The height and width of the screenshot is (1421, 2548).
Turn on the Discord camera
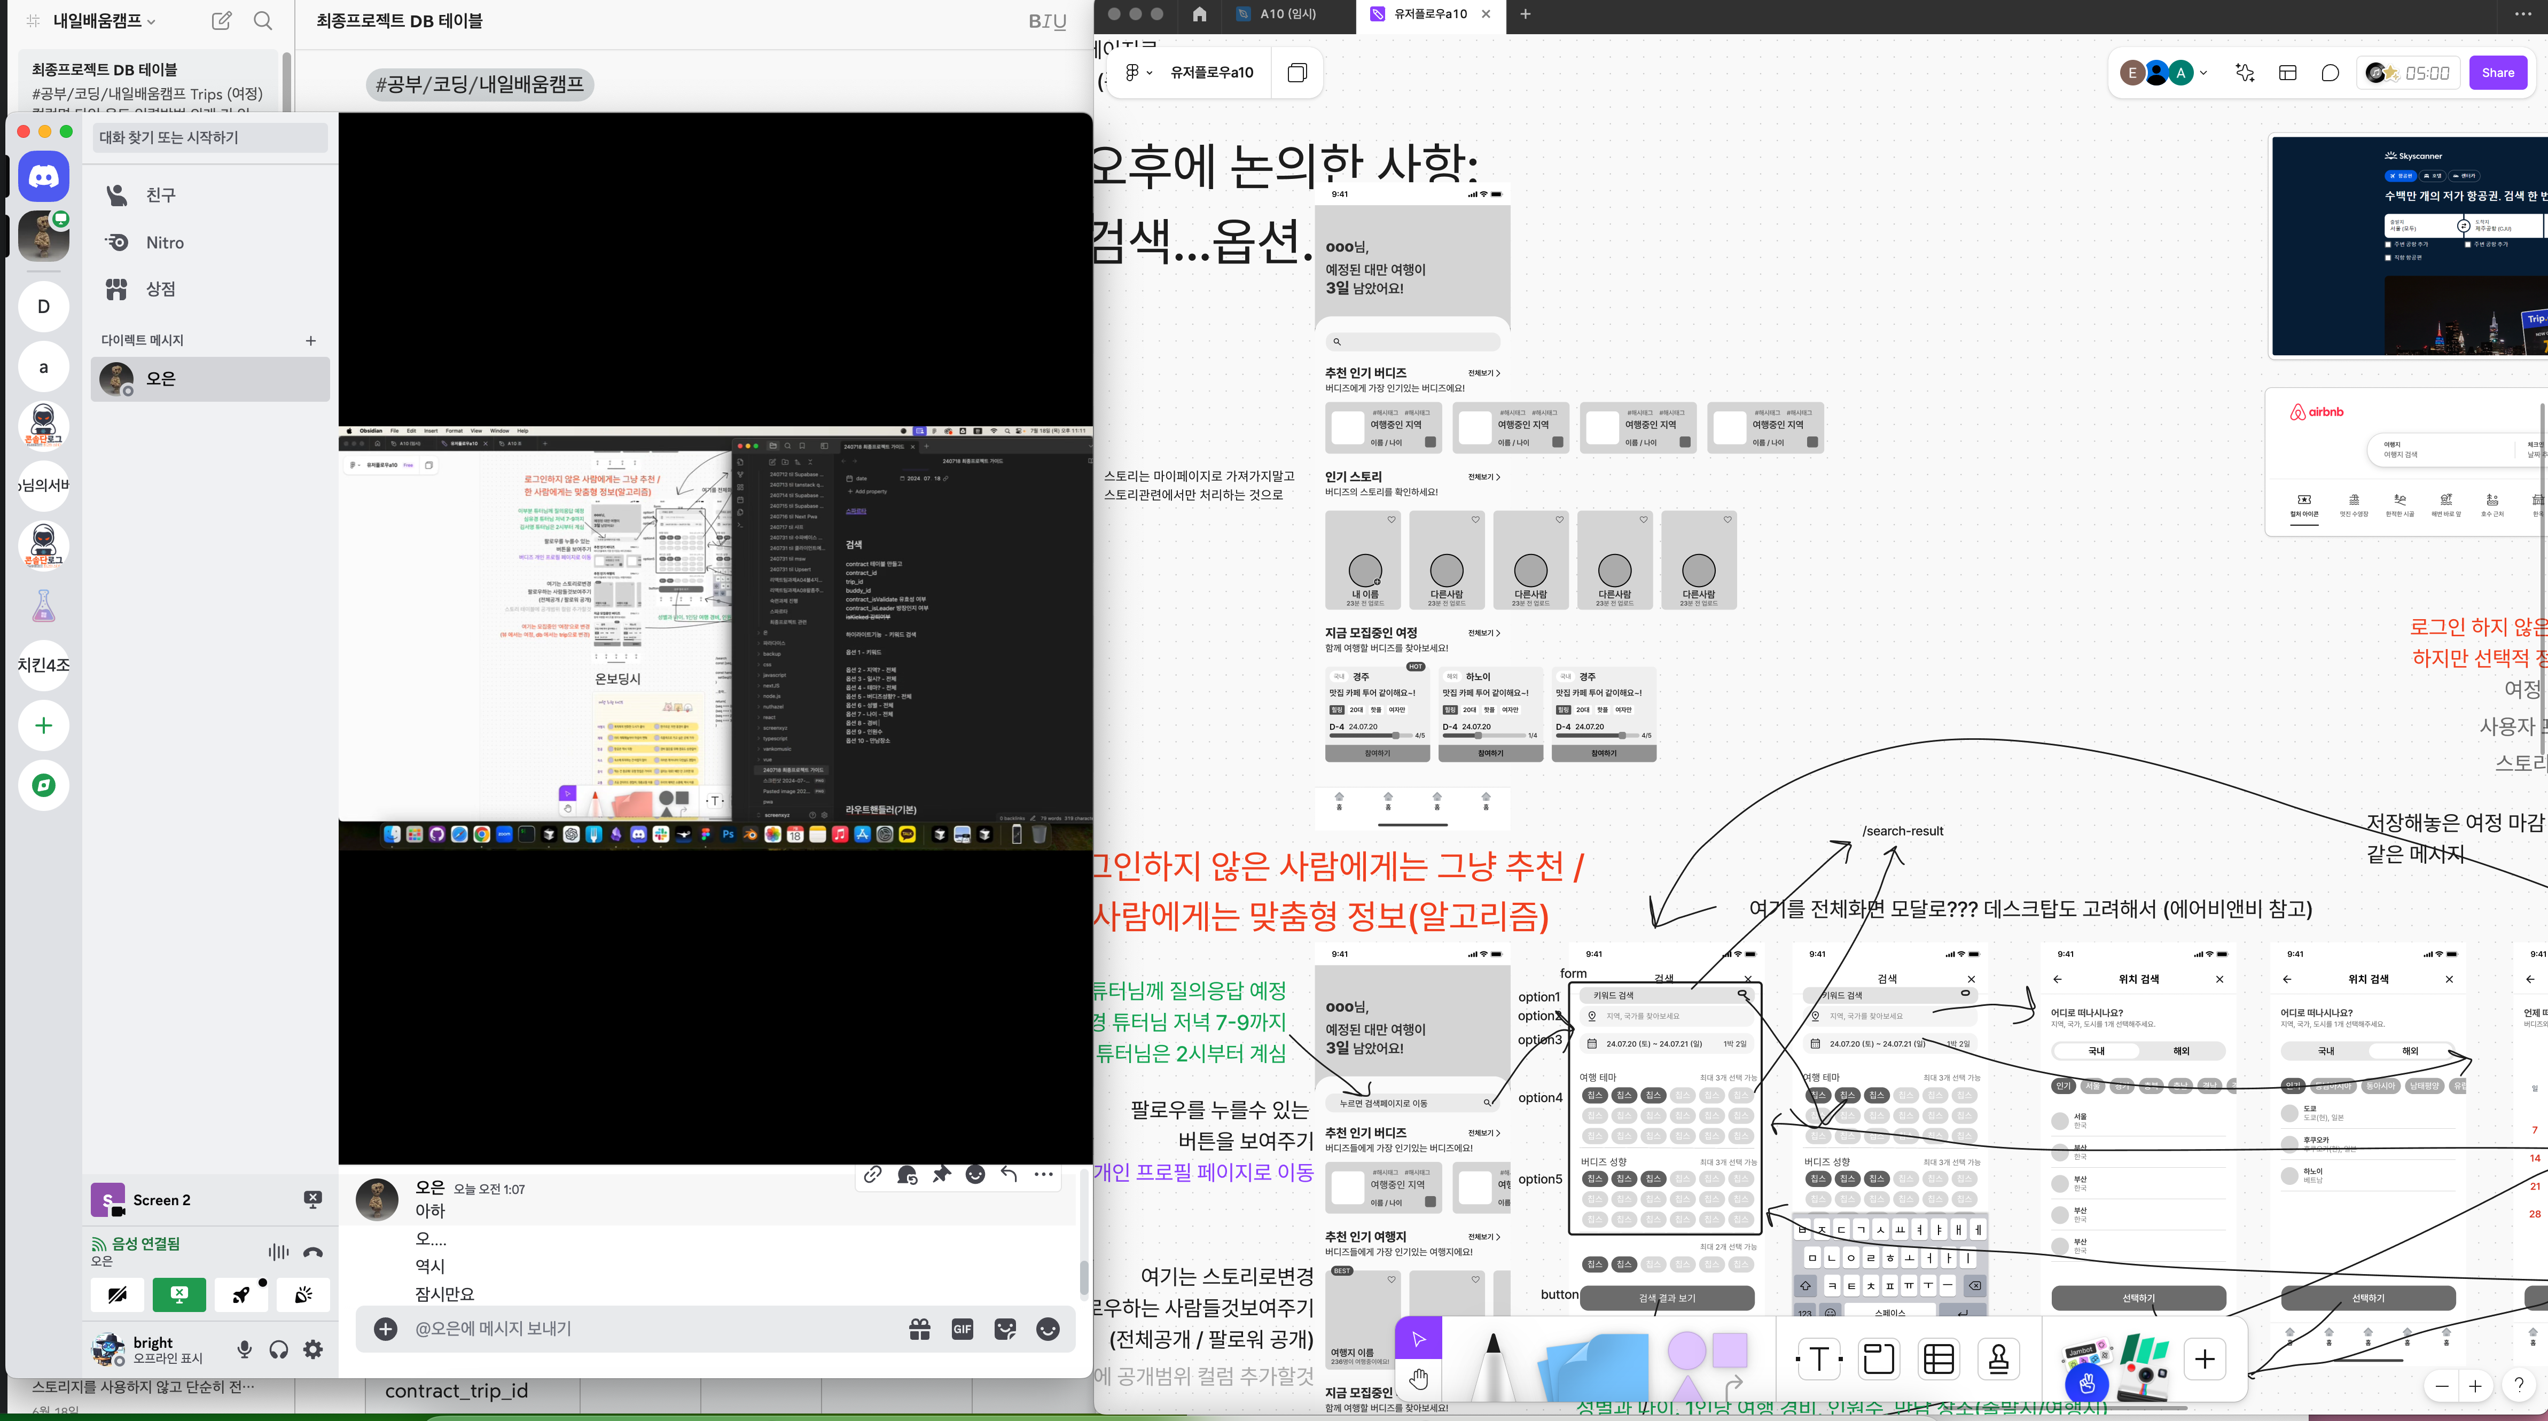[117, 1294]
